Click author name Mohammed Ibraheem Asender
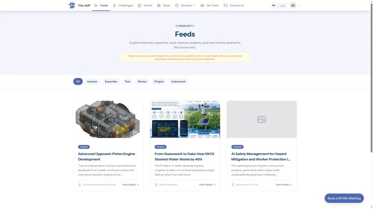The height and width of the screenshot is (209, 373). (99, 185)
